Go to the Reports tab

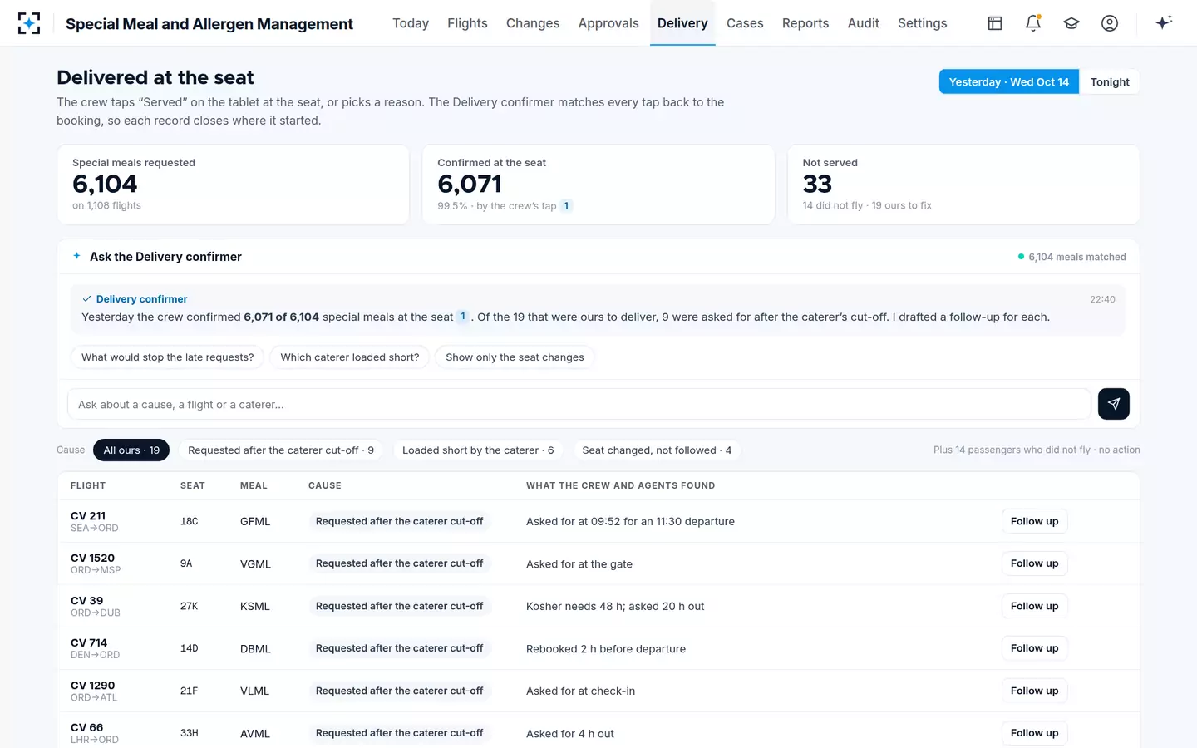point(805,23)
